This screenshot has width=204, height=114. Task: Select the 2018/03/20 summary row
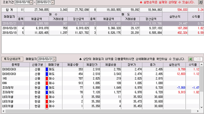tap(103, 28)
